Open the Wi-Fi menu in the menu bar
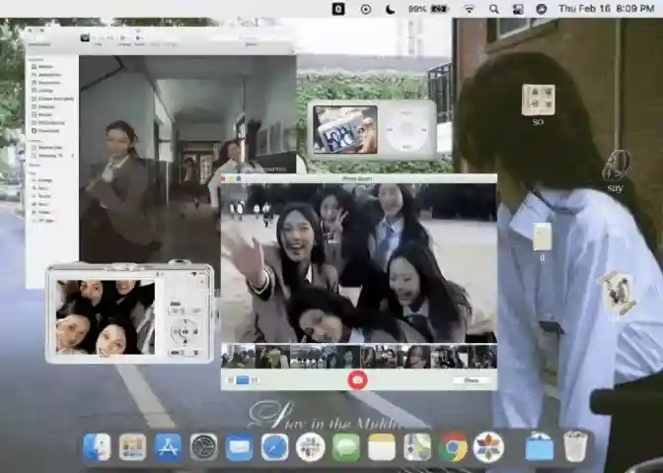This screenshot has width=663, height=473. coord(469,9)
